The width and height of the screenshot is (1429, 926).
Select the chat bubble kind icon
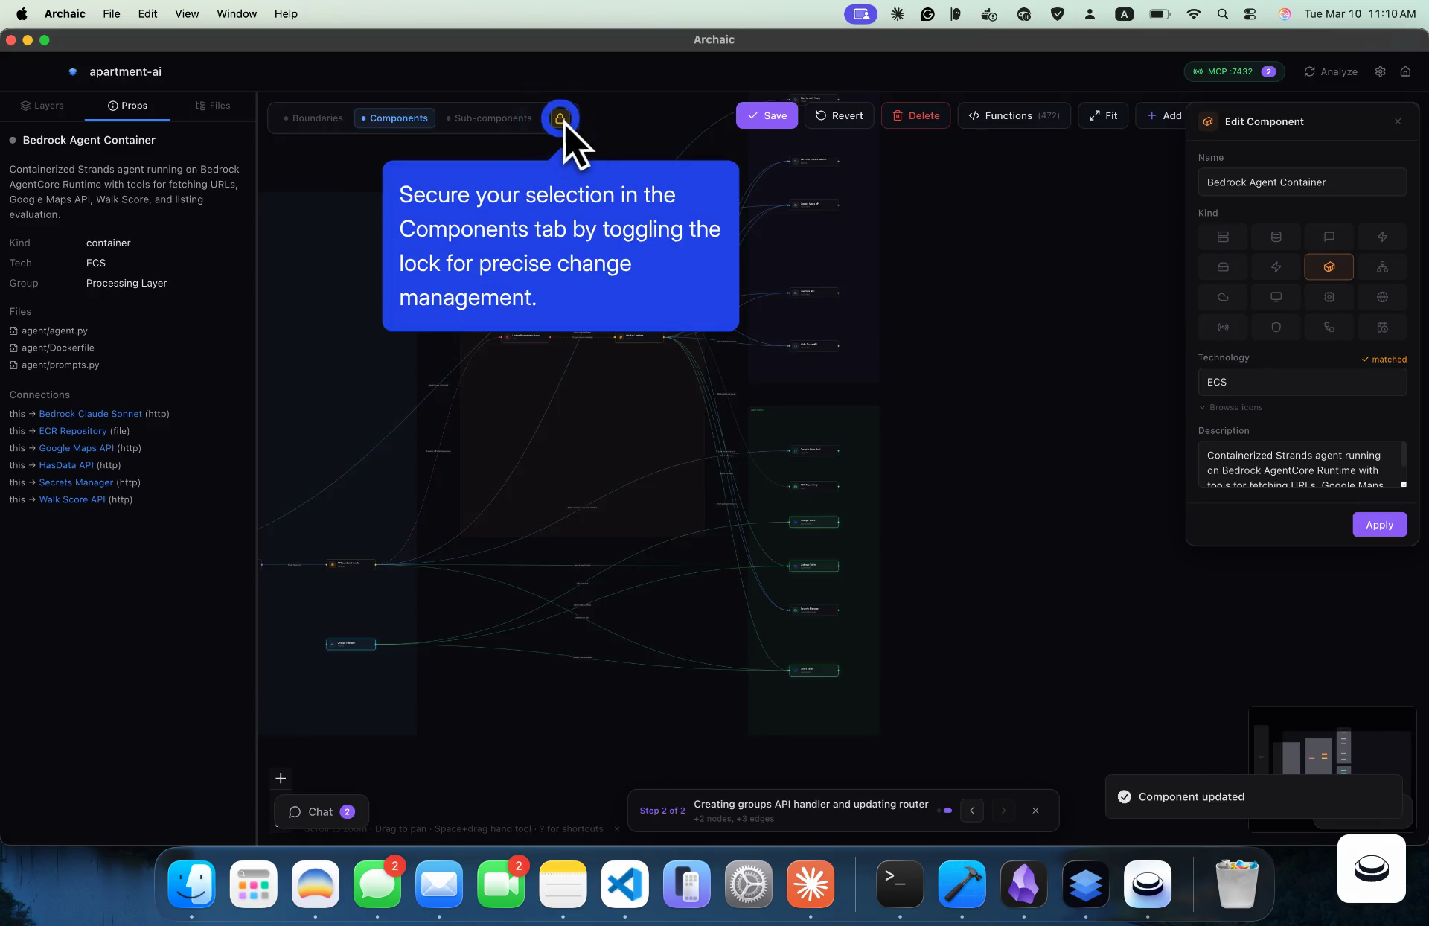pyautogui.click(x=1329, y=237)
